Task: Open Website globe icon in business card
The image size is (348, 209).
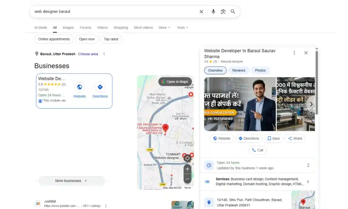Action: 80,87
